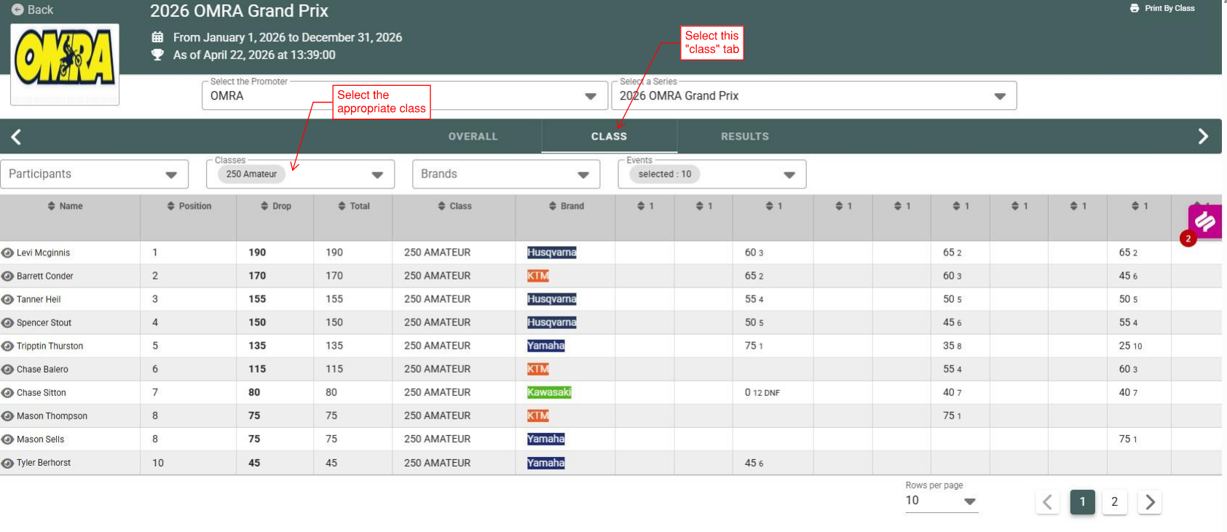The width and height of the screenshot is (1227, 532).
Task: Click KTM brand tag for Mason Thompson
Action: (x=538, y=416)
